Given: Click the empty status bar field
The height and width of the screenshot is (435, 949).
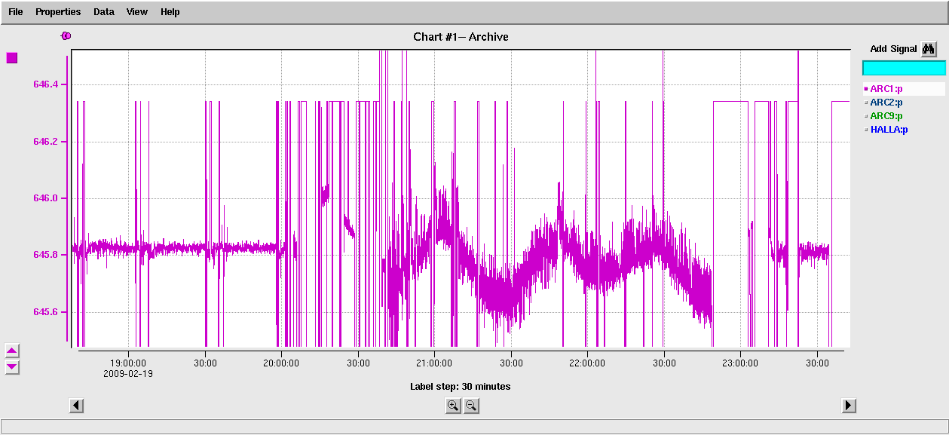Looking at the screenshot, I should pyautogui.click(x=474, y=426).
